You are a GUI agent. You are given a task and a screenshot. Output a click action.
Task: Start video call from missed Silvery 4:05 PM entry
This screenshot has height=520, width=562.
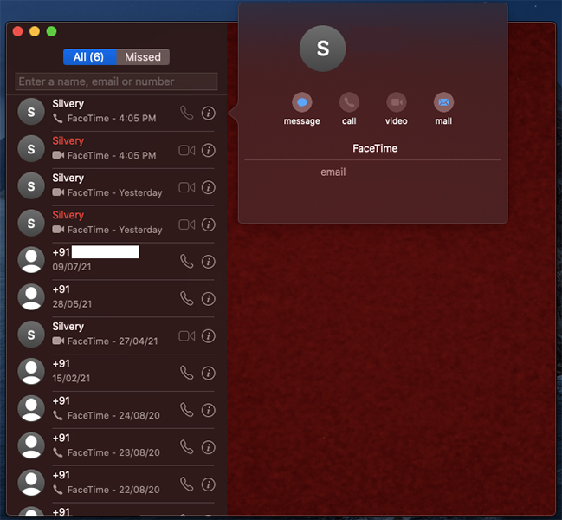click(187, 150)
